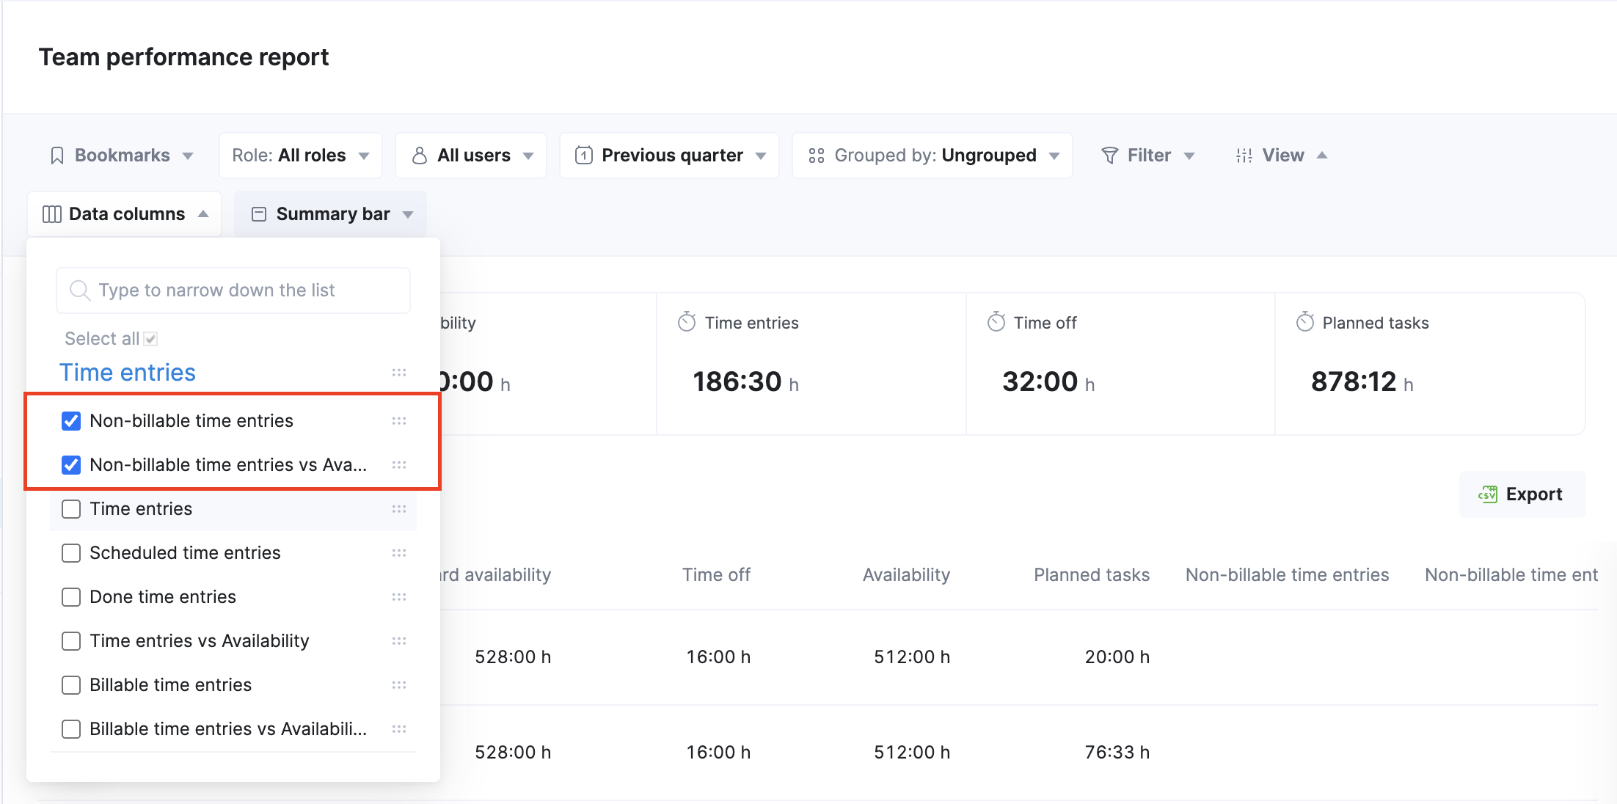Click the Bookmarks ribbon icon
Screen dimensions: 1617x804
56,156
